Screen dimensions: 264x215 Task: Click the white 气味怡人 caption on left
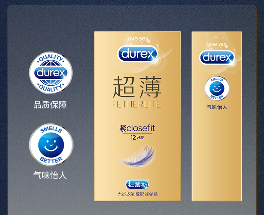point(50,175)
